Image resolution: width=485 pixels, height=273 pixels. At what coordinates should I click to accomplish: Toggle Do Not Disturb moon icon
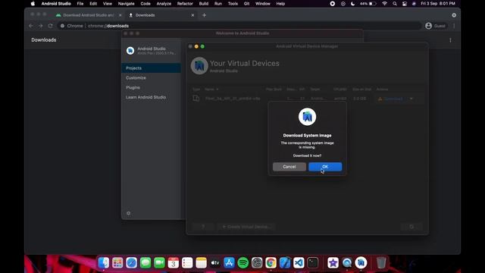point(353,4)
